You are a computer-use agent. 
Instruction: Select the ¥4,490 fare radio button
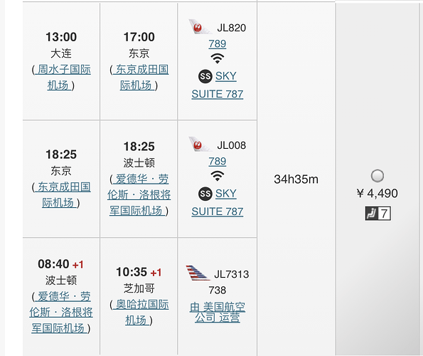377,176
